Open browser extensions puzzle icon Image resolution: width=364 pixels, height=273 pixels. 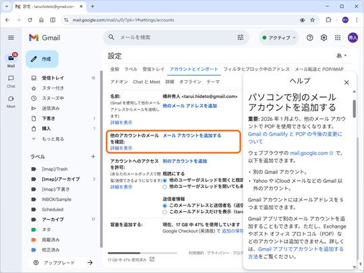pyautogui.click(x=328, y=20)
